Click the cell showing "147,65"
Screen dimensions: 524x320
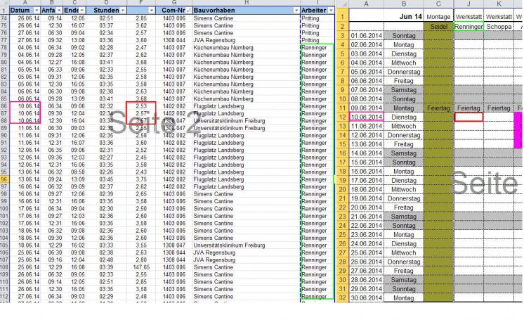141,267
